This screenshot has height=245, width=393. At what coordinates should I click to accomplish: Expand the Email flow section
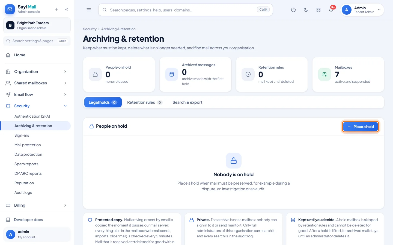point(37,94)
